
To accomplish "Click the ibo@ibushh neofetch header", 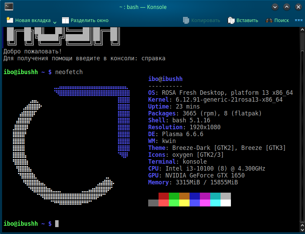I will point(165,79).
